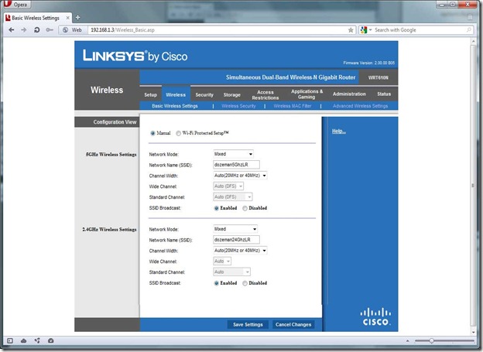Open Applications & Gaming tab
This screenshot has width=483, height=352.
(x=307, y=94)
